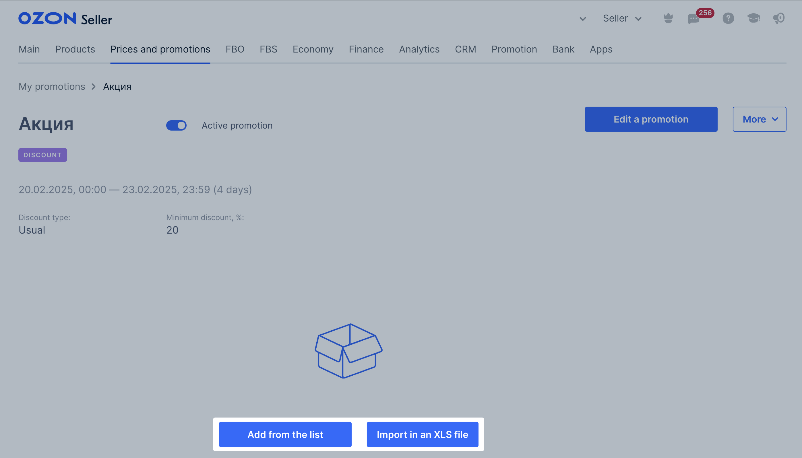This screenshot has width=802, height=458.
Task: Expand the More dropdown button
Action: pos(759,119)
